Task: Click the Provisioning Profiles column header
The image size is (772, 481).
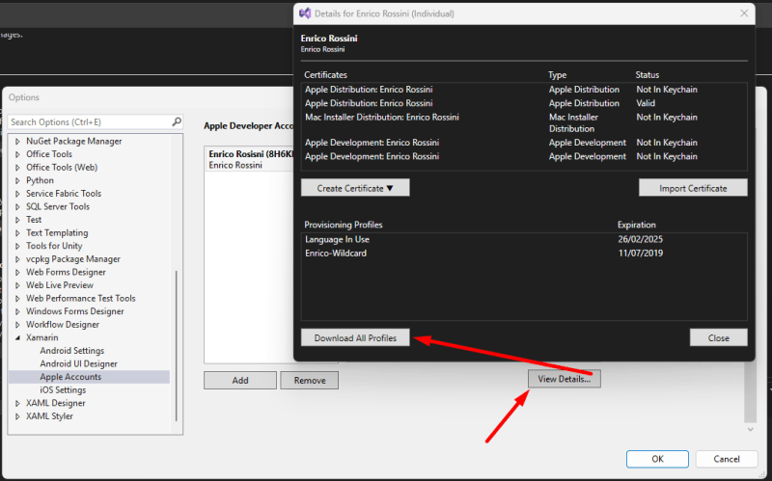Action: point(344,225)
